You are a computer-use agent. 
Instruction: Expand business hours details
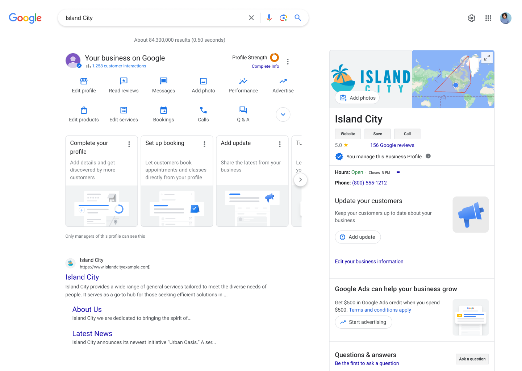pyautogui.click(x=398, y=172)
